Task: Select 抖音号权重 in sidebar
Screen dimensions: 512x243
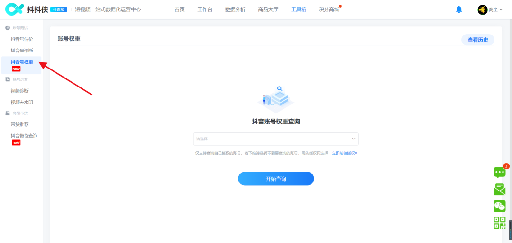Action: coord(22,62)
